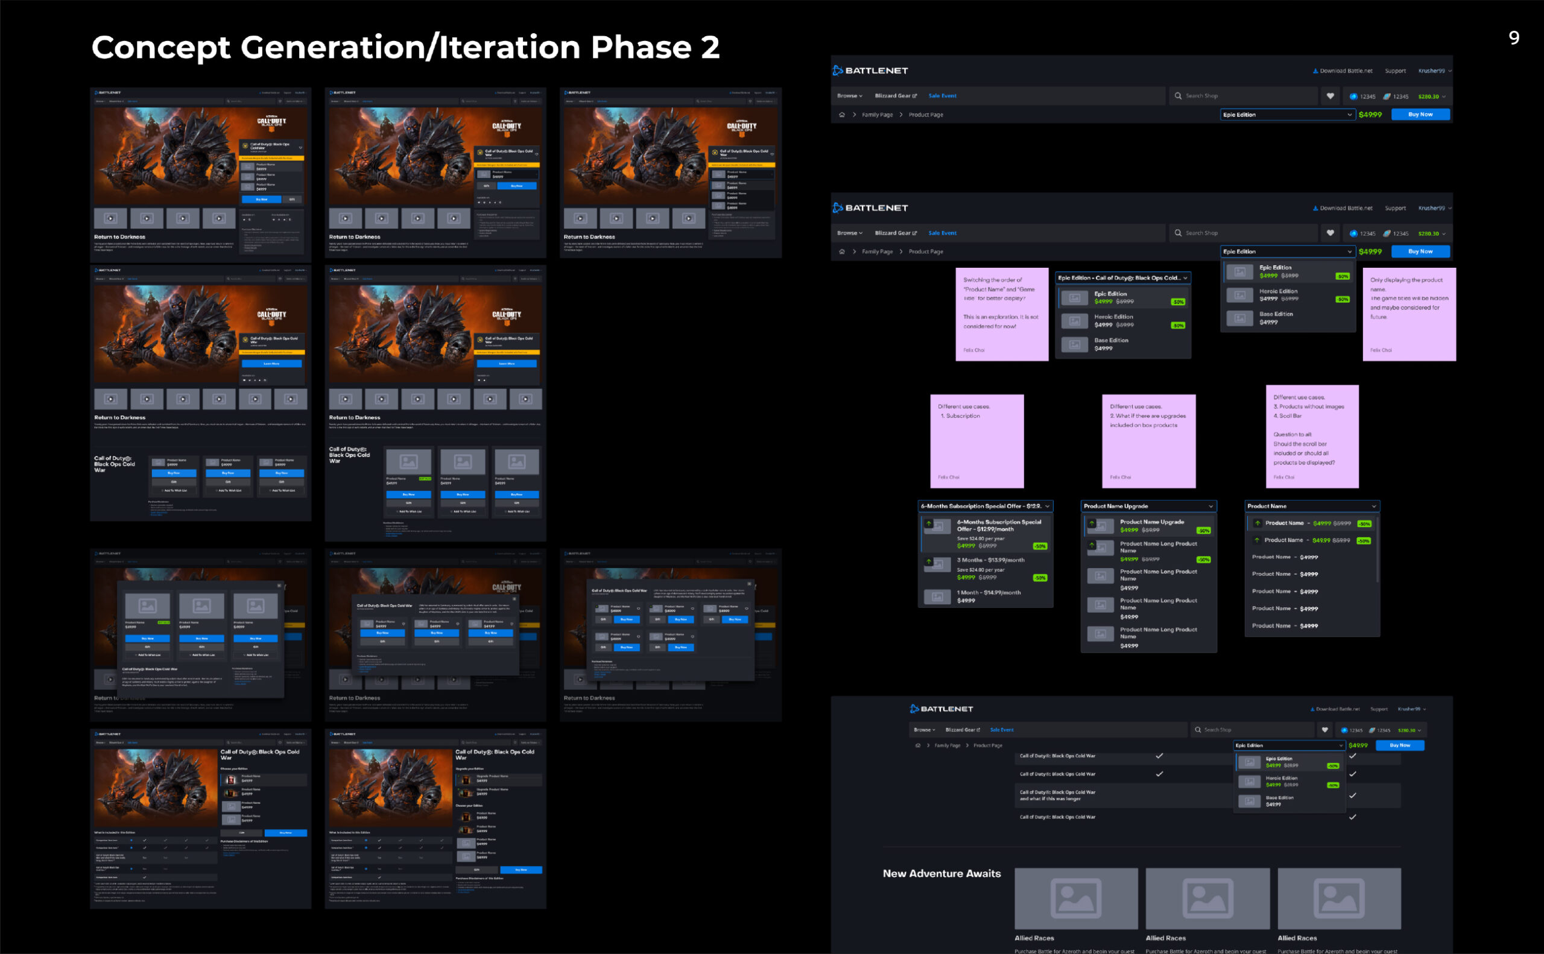This screenshot has height=954, width=1544.
Task: Select Heroic Edition under the Call of Duty dropdown
Action: [x=1123, y=321]
